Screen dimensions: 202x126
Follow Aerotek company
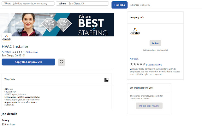pos(155,43)
